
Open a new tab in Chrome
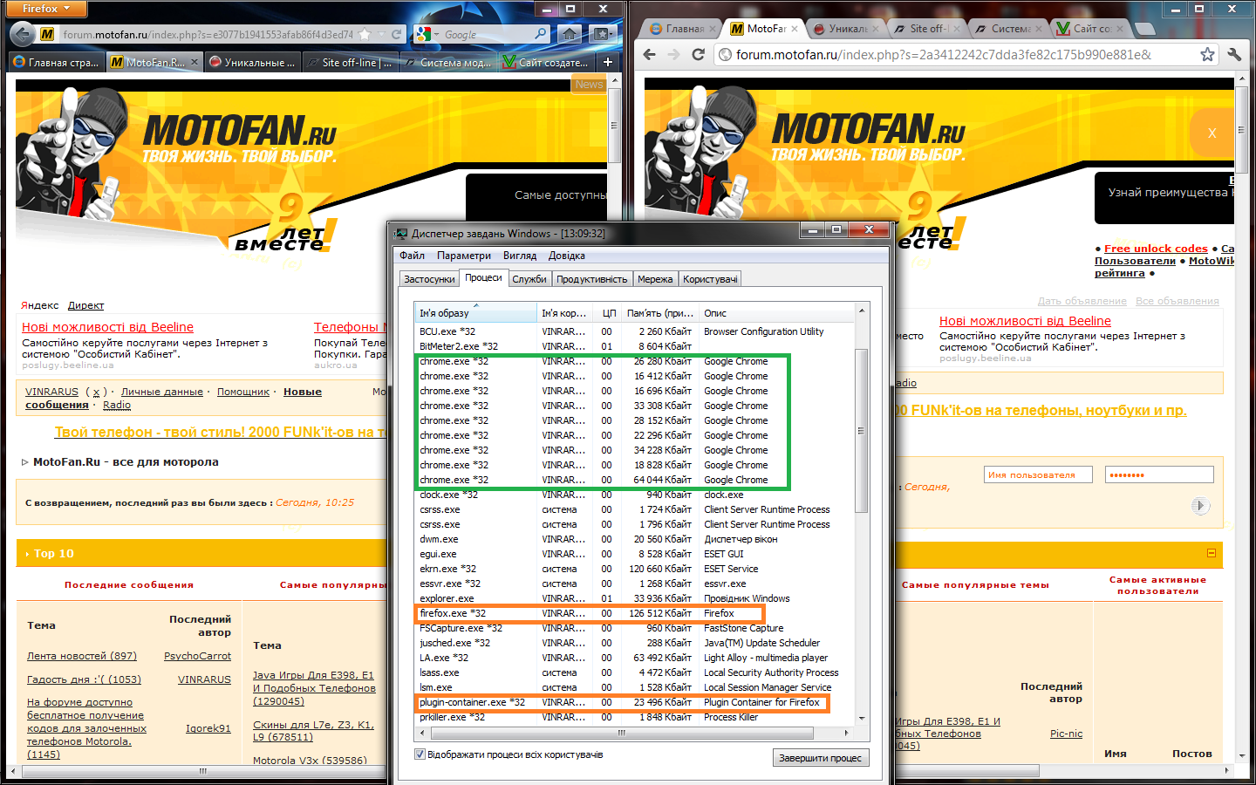1143,29
